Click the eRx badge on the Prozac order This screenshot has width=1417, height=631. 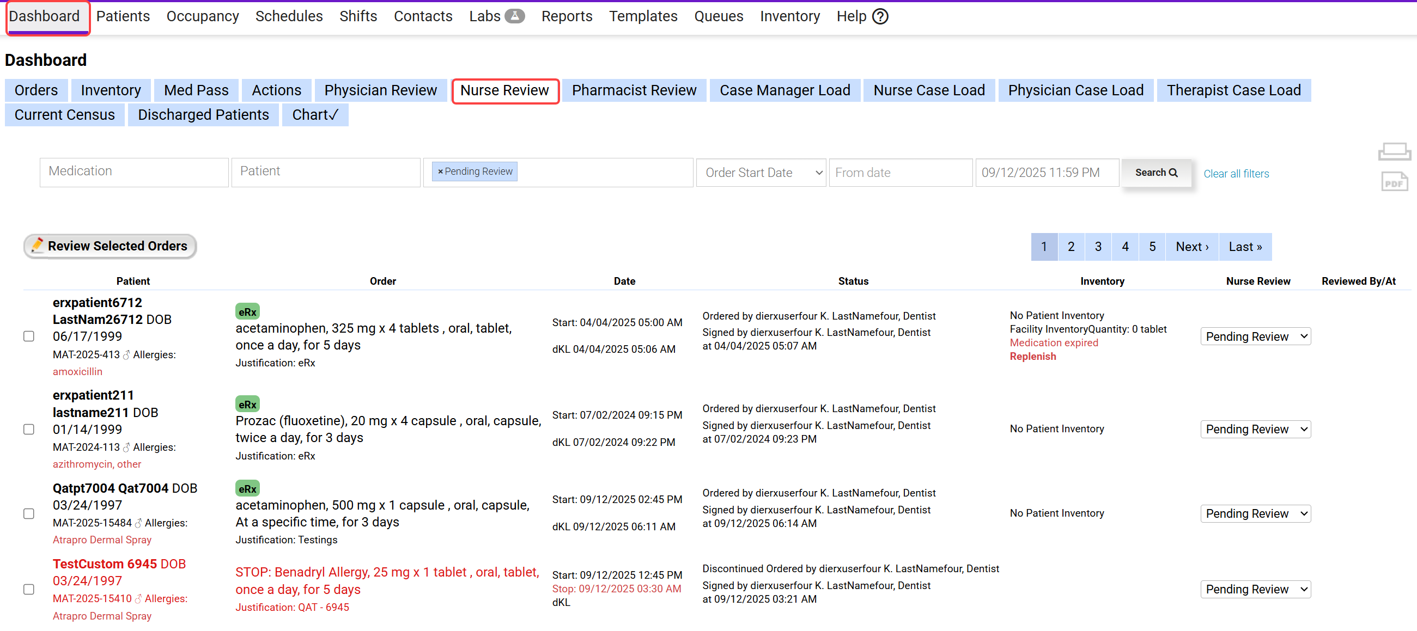[x=247, y=405]
